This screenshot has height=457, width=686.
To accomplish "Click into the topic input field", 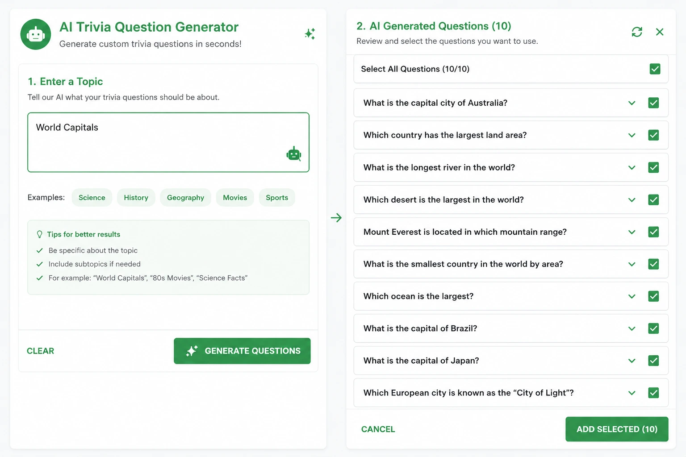I will coord(168,142).
